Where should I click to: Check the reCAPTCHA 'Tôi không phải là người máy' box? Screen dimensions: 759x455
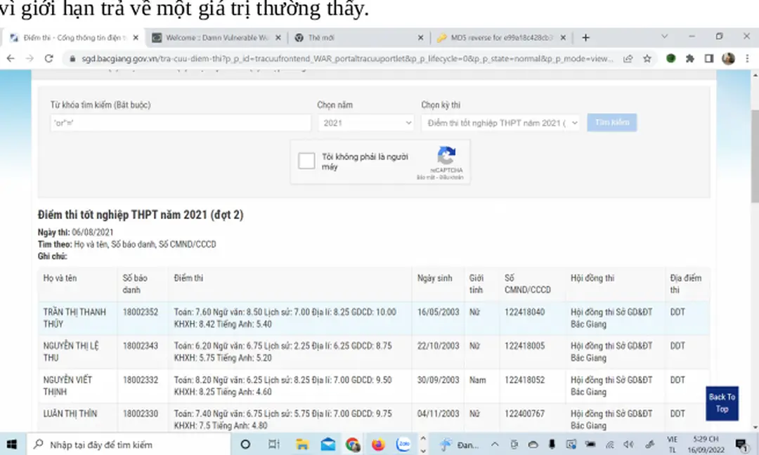pos(306,160)
